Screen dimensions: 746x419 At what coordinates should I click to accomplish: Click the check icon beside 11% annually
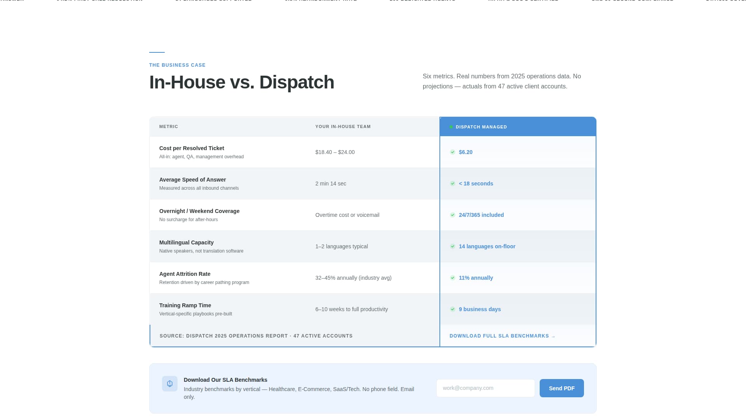point(453,278)
